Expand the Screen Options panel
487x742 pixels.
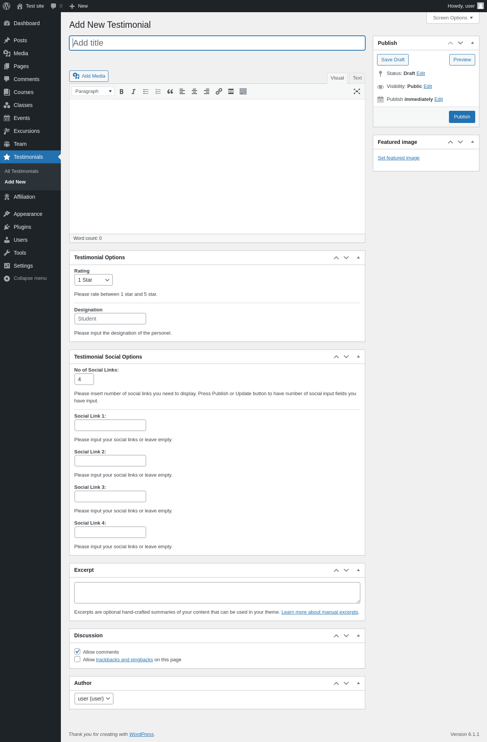(x=453, y=18)
